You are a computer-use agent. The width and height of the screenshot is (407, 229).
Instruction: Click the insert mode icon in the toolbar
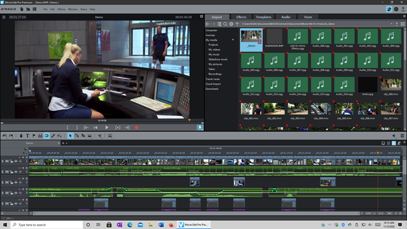(x=110, y=136)
